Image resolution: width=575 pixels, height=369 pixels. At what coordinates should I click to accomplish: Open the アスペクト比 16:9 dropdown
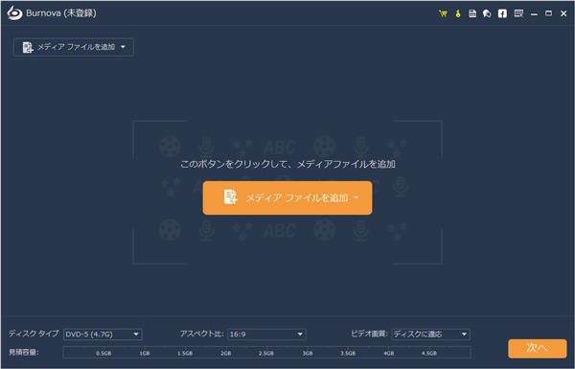pos(266,334)
